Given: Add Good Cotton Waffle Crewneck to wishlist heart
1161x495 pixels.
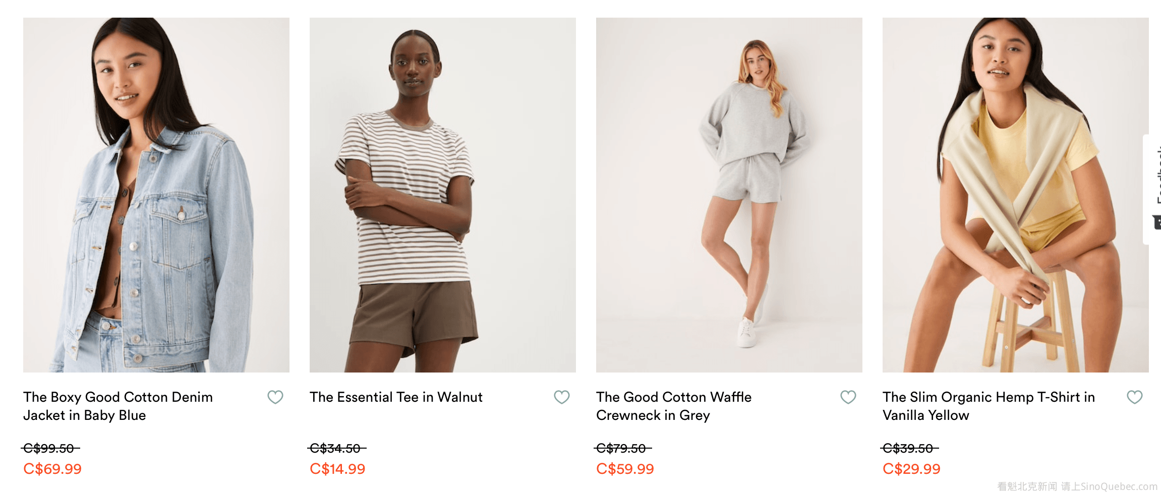Looking at the screenshot, I should [x=848, y=397].
